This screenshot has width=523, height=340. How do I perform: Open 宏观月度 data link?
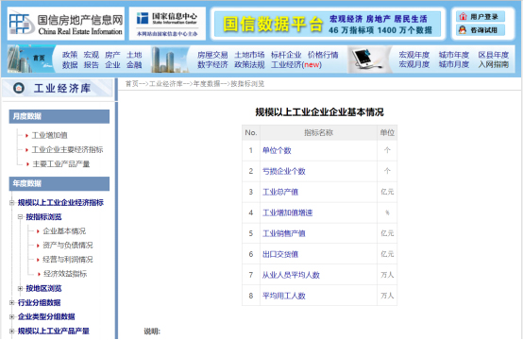click(413, 64)
